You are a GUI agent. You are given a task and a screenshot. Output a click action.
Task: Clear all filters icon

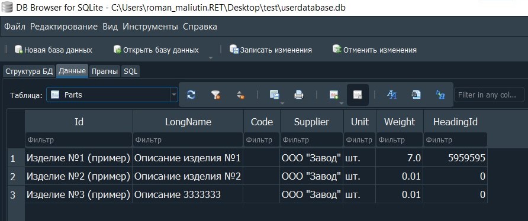coord(215,95)
